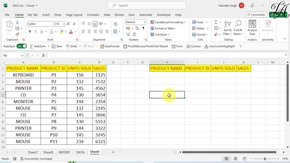Image resolution: width=290 pixels, height=163 pixels.
Task: Click Comma Style icon
Action: point(143,28)
